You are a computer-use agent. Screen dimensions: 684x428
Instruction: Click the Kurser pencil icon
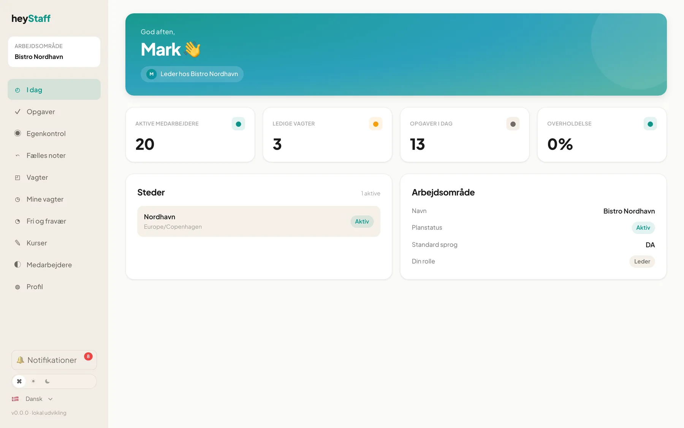click(17, 243)
